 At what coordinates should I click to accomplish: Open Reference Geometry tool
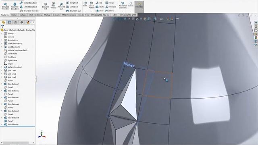[x=123, y=5]
